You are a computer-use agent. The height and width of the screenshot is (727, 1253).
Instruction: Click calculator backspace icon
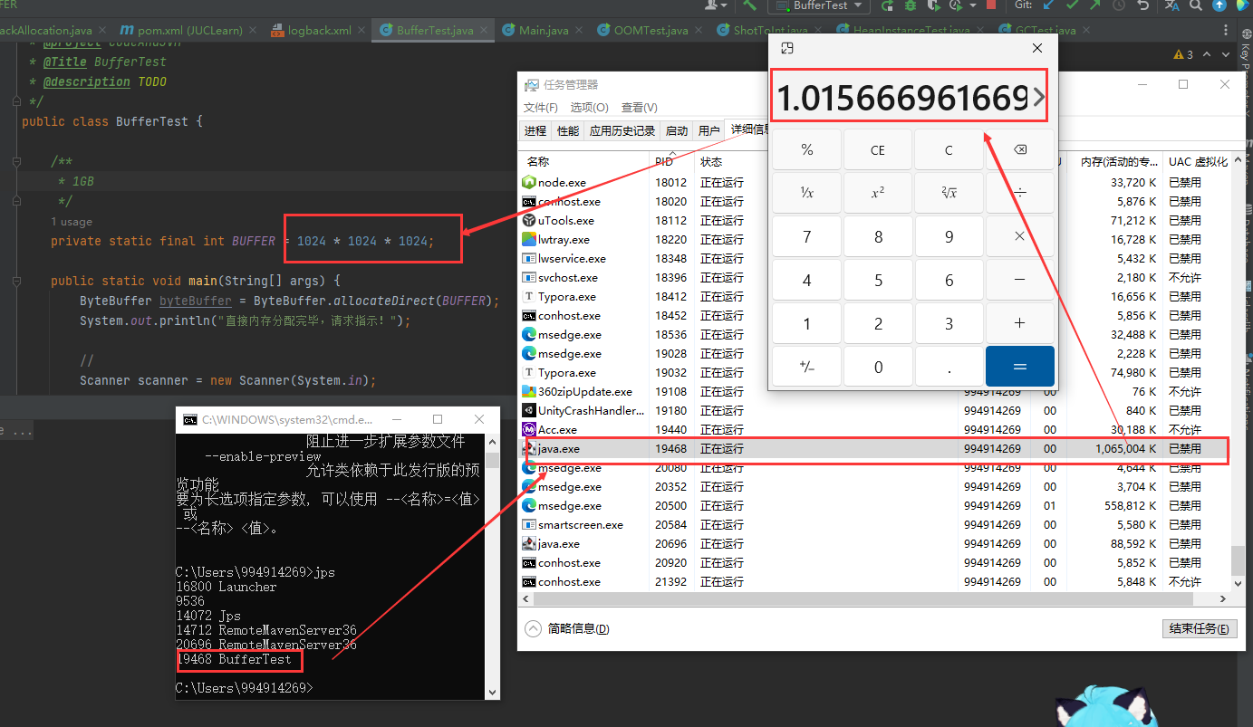1019,149
